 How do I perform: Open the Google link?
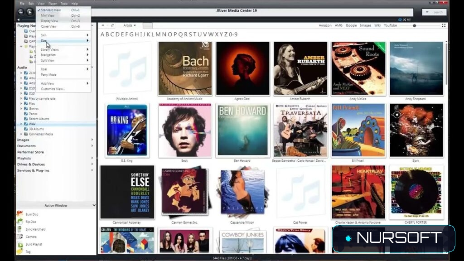(351, 25)
